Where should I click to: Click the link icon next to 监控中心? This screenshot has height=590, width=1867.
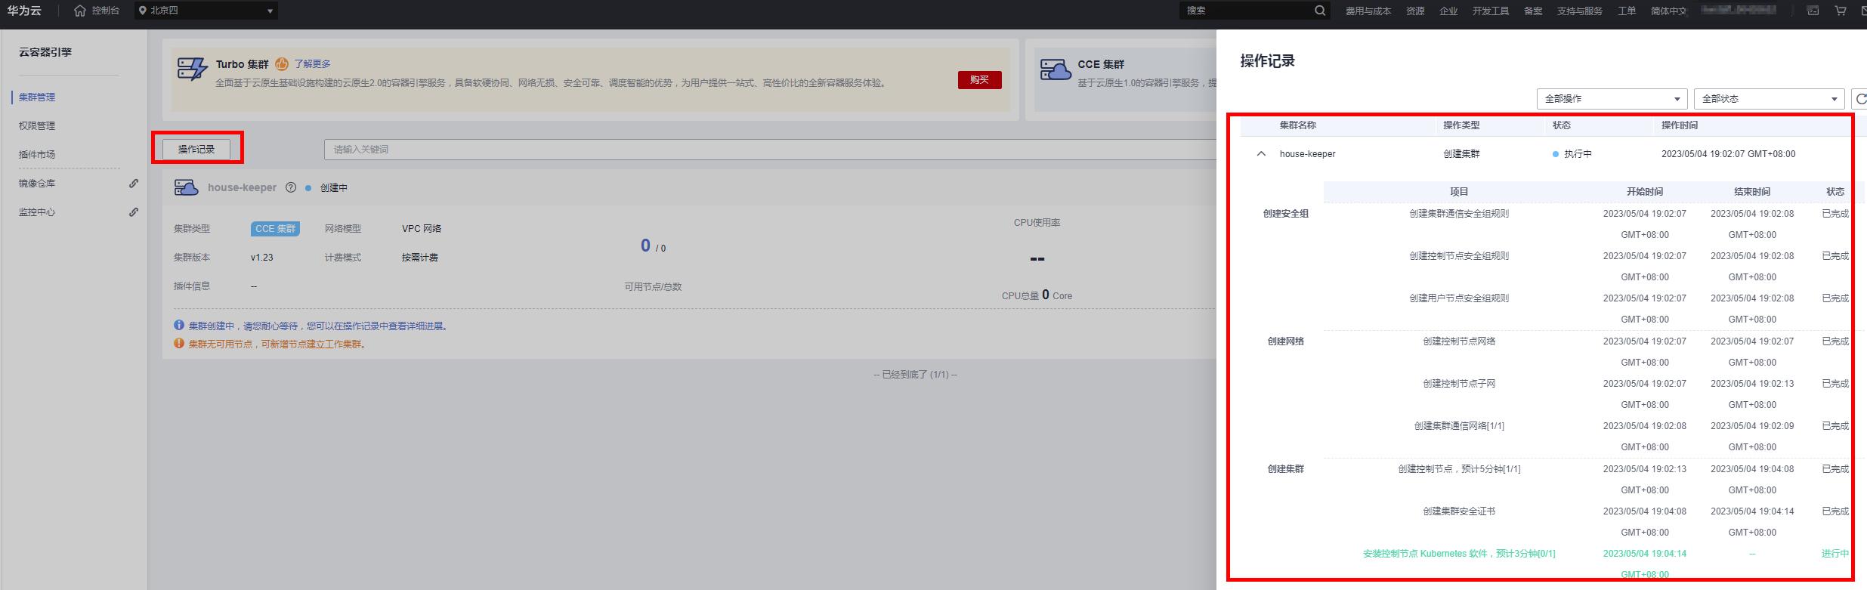(134, 212)
